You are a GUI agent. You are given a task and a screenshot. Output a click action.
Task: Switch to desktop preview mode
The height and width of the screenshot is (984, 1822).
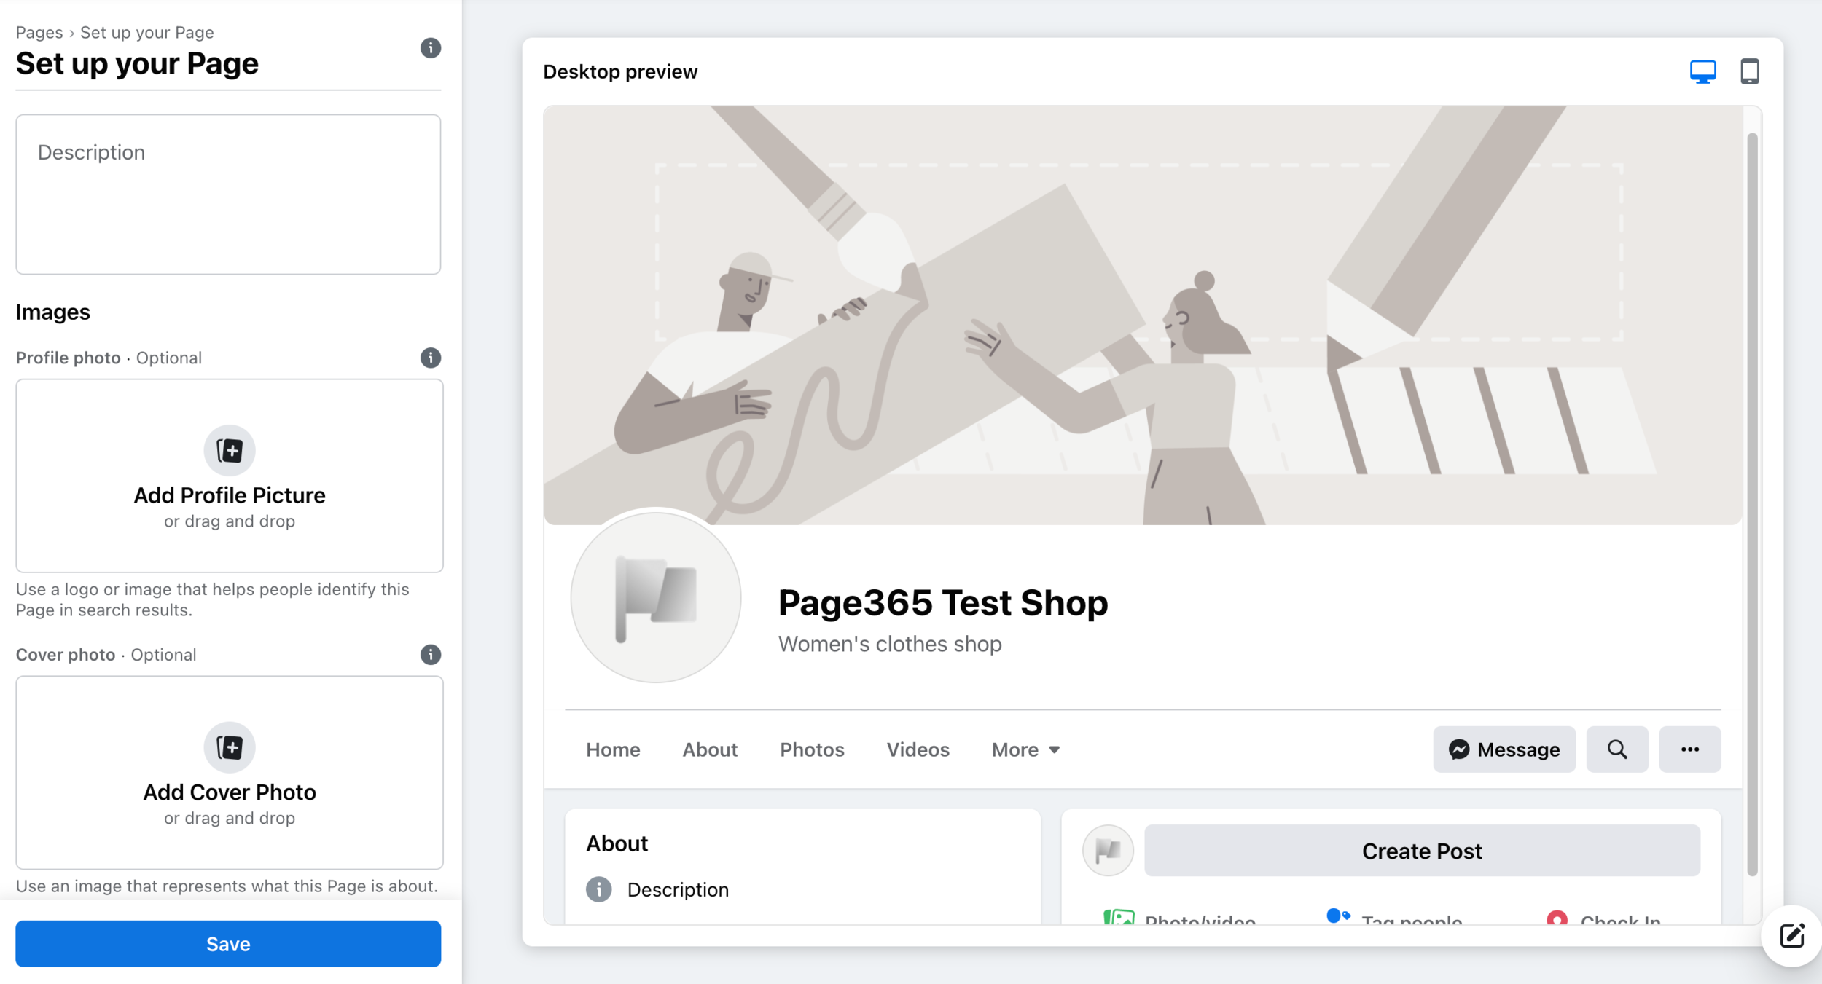tap(1704, 71)
